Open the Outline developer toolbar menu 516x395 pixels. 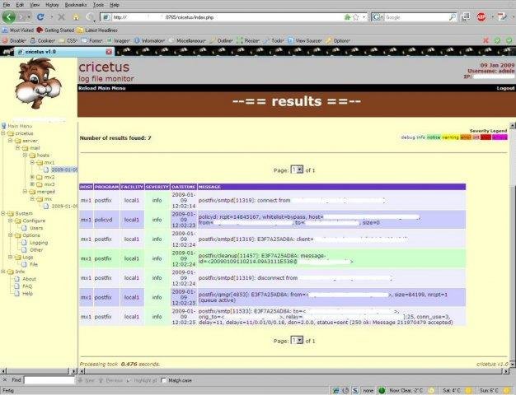click(x=222, y=41)
